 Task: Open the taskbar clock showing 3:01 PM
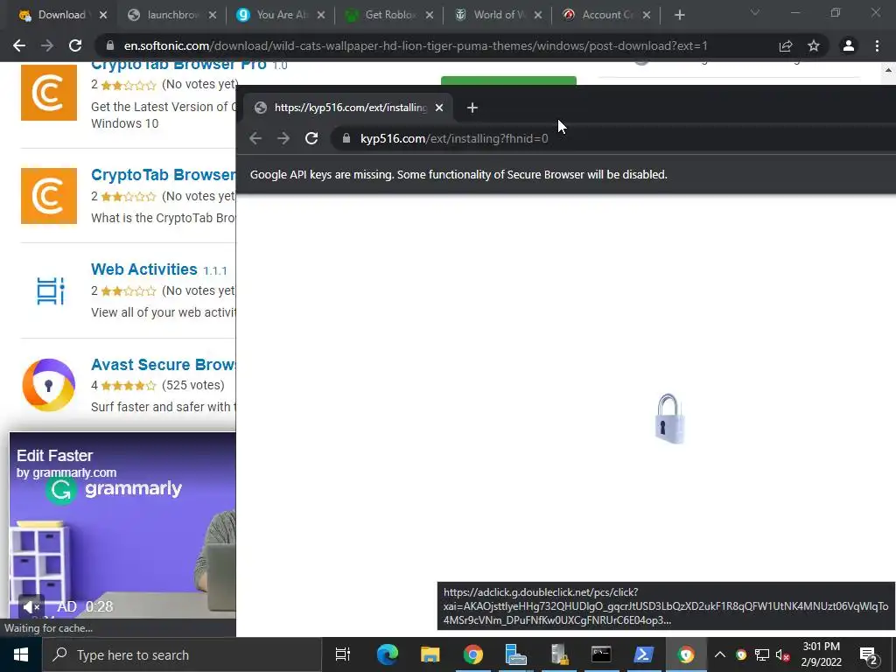821,654
